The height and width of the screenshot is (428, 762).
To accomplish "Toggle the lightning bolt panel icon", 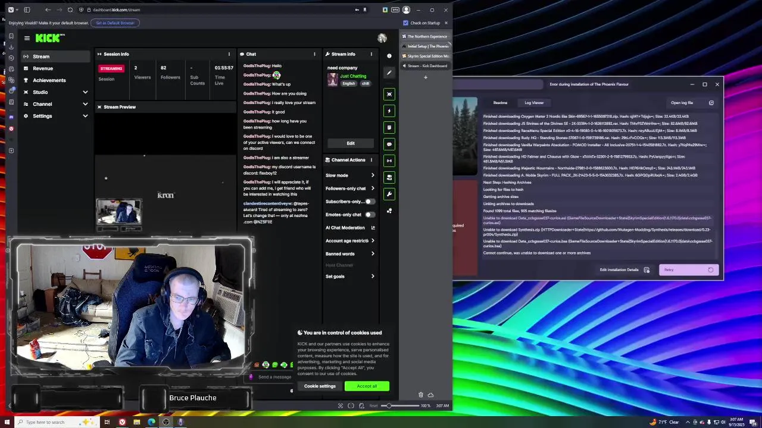I will (x=389, y=111).
